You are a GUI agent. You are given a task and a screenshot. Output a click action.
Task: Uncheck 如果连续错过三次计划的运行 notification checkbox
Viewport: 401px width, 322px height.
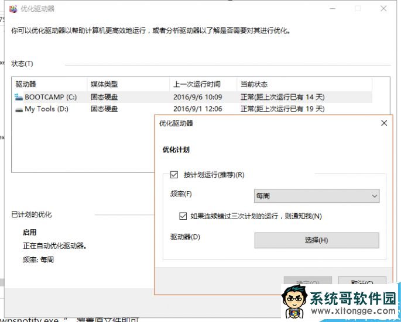183,216
